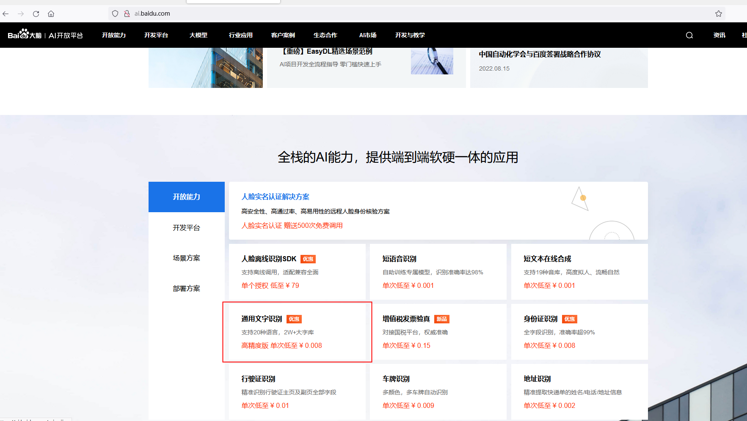Open the 行业应用 top menu
Screen dimensions: 747x421
tap(241, 35)
